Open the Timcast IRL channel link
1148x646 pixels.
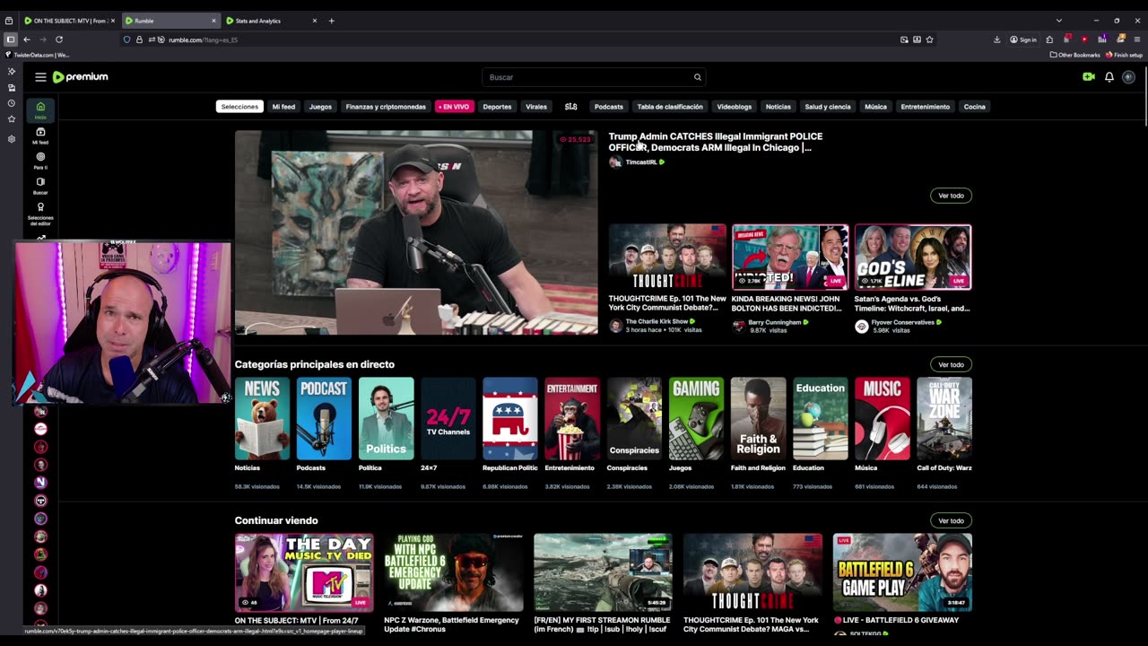pos(641,162)
